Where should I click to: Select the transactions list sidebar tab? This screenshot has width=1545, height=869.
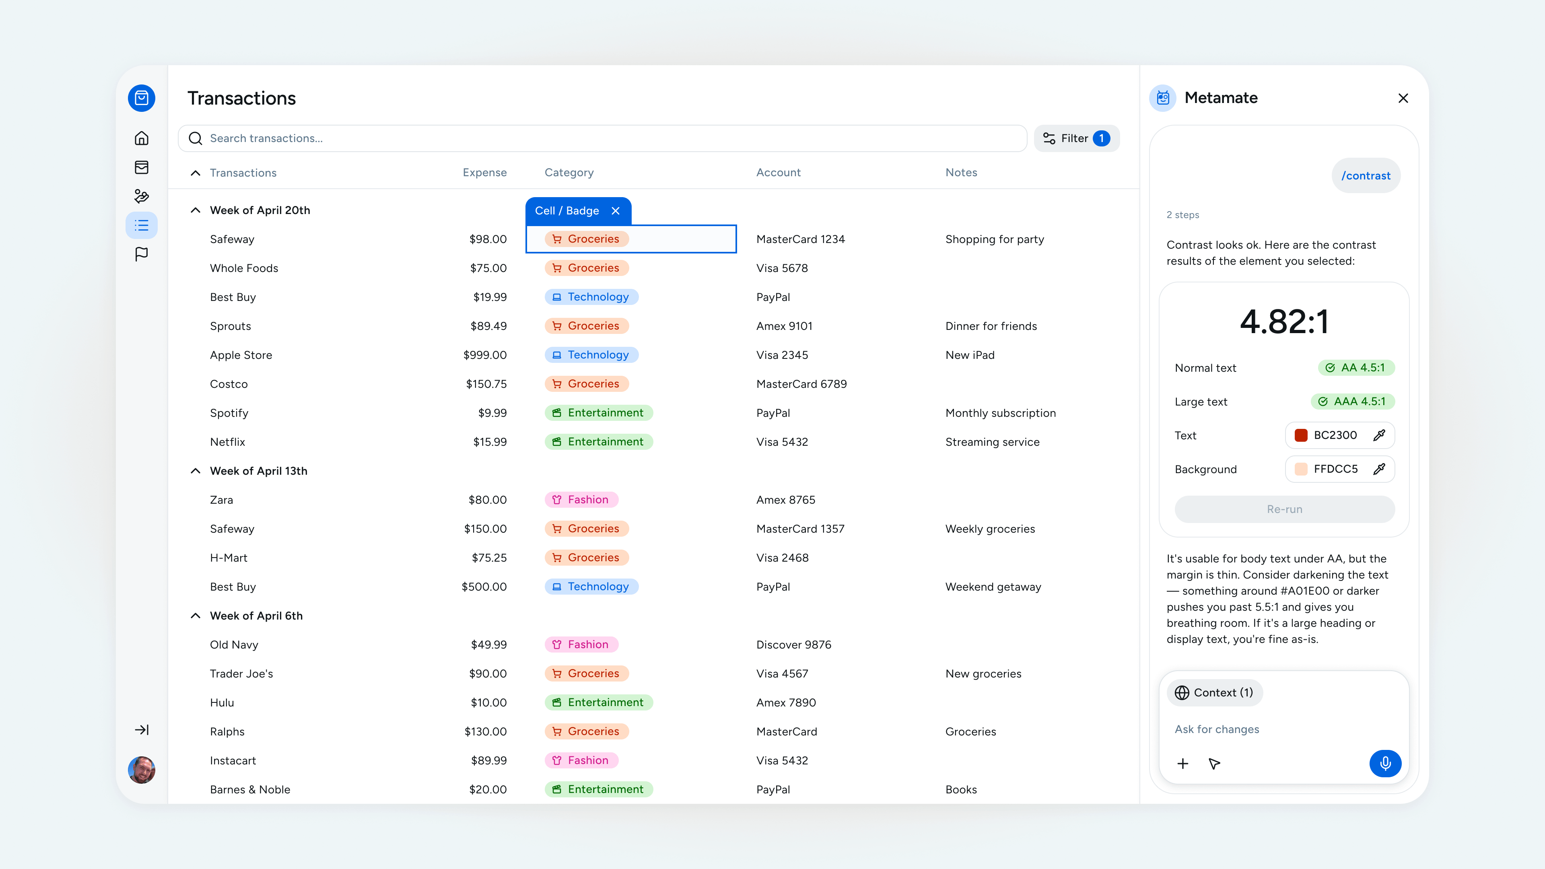tap(142, 225)
